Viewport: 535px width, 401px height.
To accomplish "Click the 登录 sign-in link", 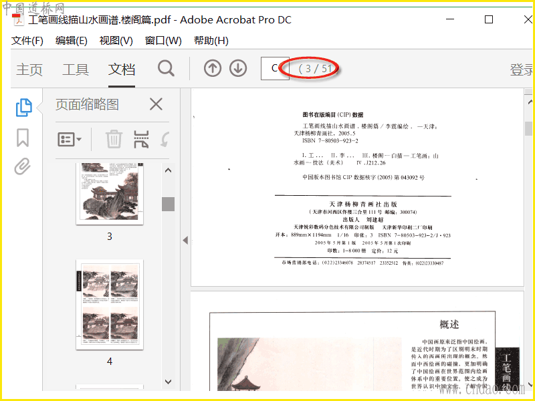I will (521, 70).
